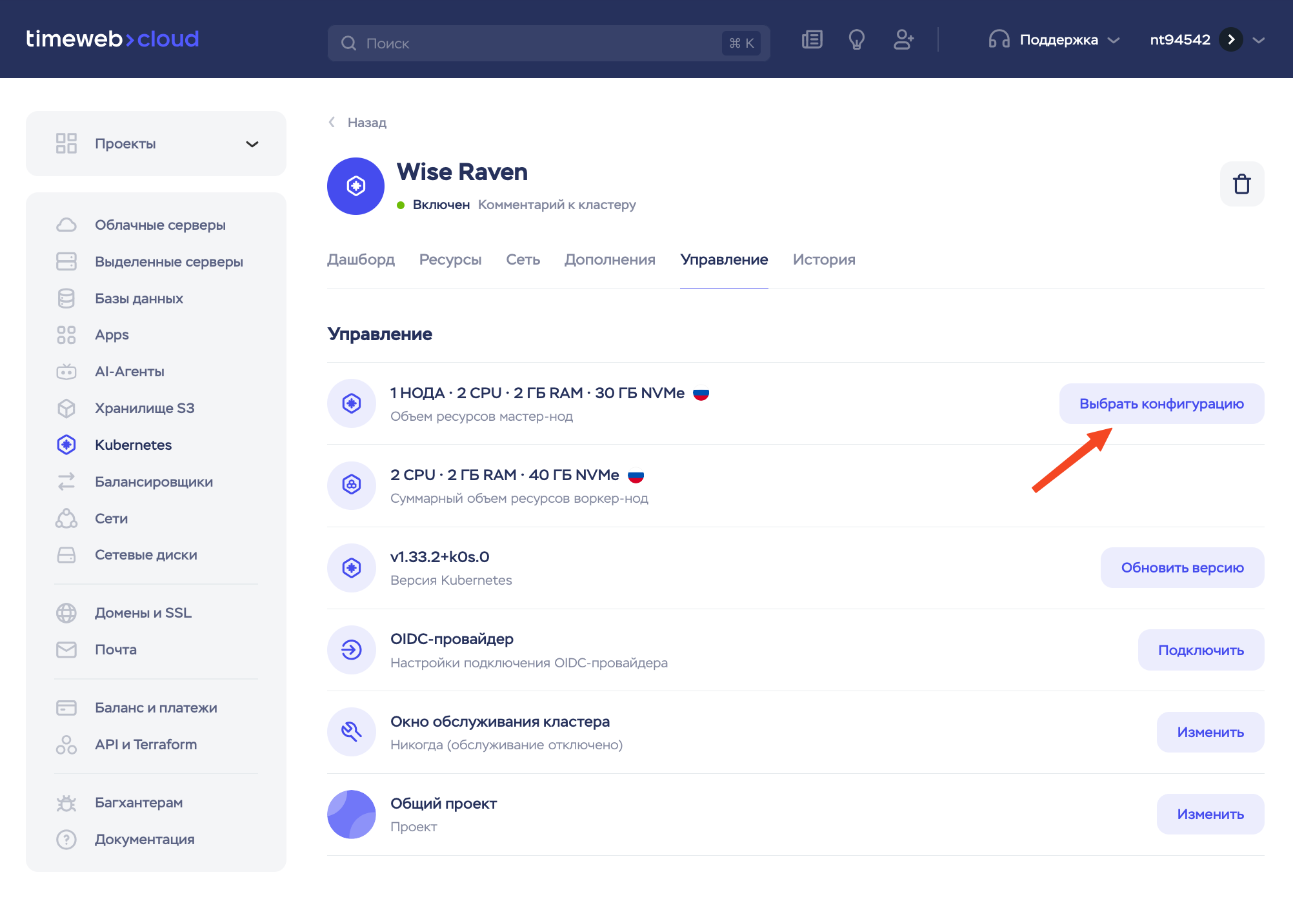This screenshot has height=910, width=1293.
Task: Click the 1 НОДА · 2 CPU configuration text
Action: point(537,393)
